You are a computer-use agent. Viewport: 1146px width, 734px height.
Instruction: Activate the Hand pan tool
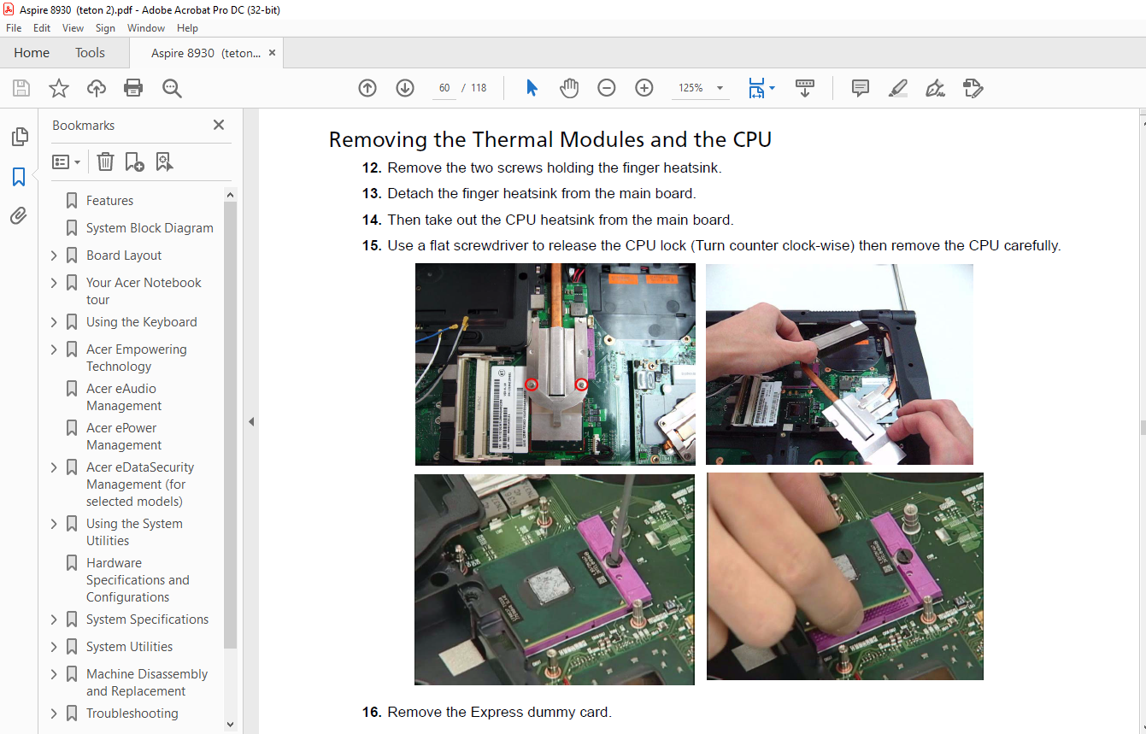coord(569,88)
